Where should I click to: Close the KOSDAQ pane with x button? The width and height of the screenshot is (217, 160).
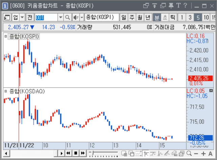click(211, 90)
